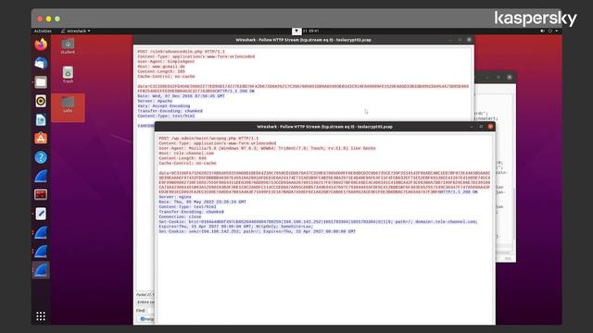Open Ubuntu Software from the dock
593x333 pixels.
click(41, 138)
